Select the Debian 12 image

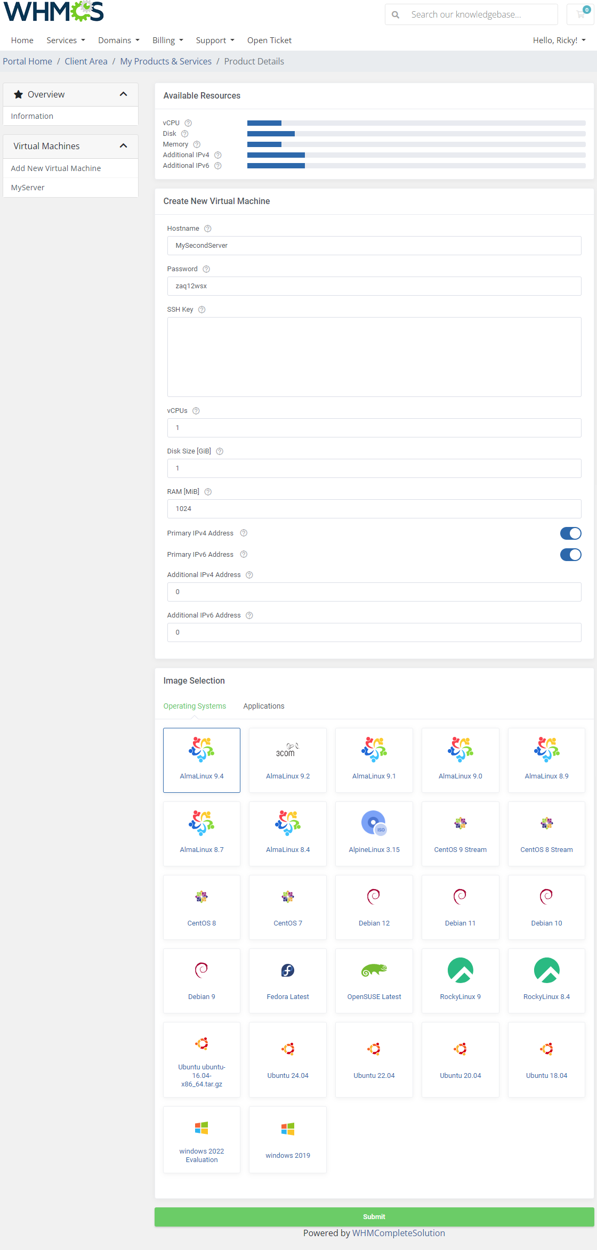click(374, 907)
